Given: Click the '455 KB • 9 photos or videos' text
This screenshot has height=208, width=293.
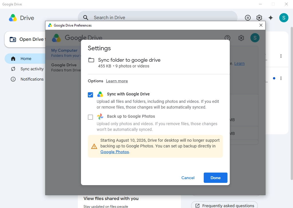Looking at the screenshot, I should (124, 66).
